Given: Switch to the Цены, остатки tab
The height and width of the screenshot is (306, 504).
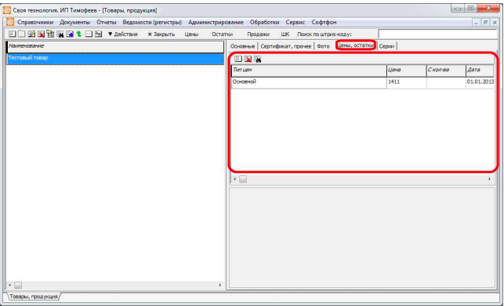Looking at the screenshot, I should pyautogui.click(x=356, y=45).
